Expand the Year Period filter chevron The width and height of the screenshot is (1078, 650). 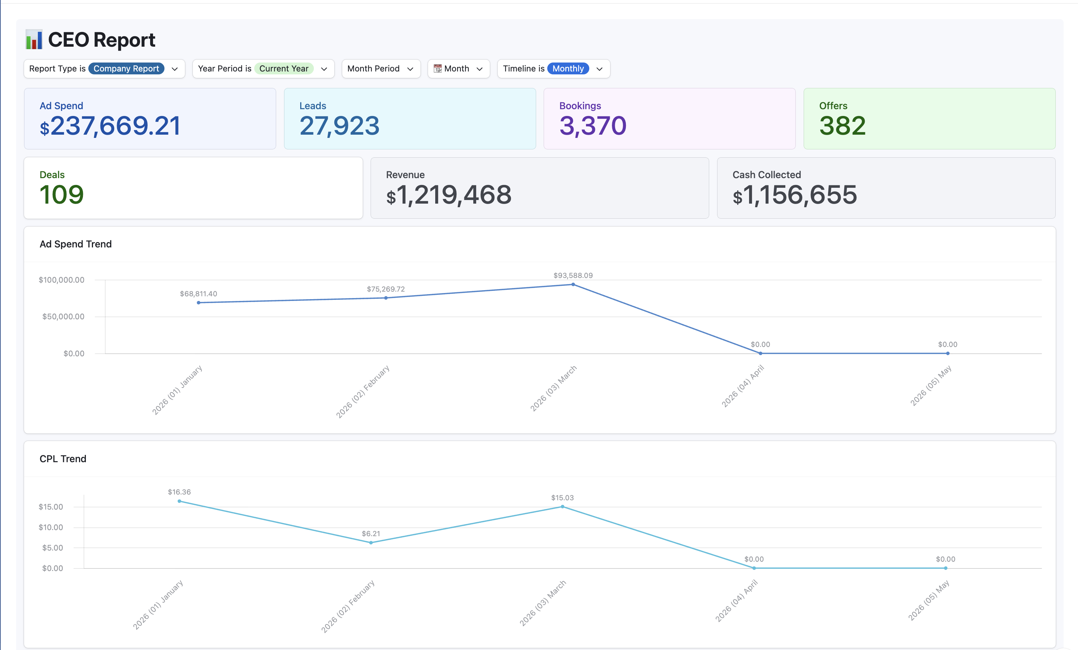point(324,69)
